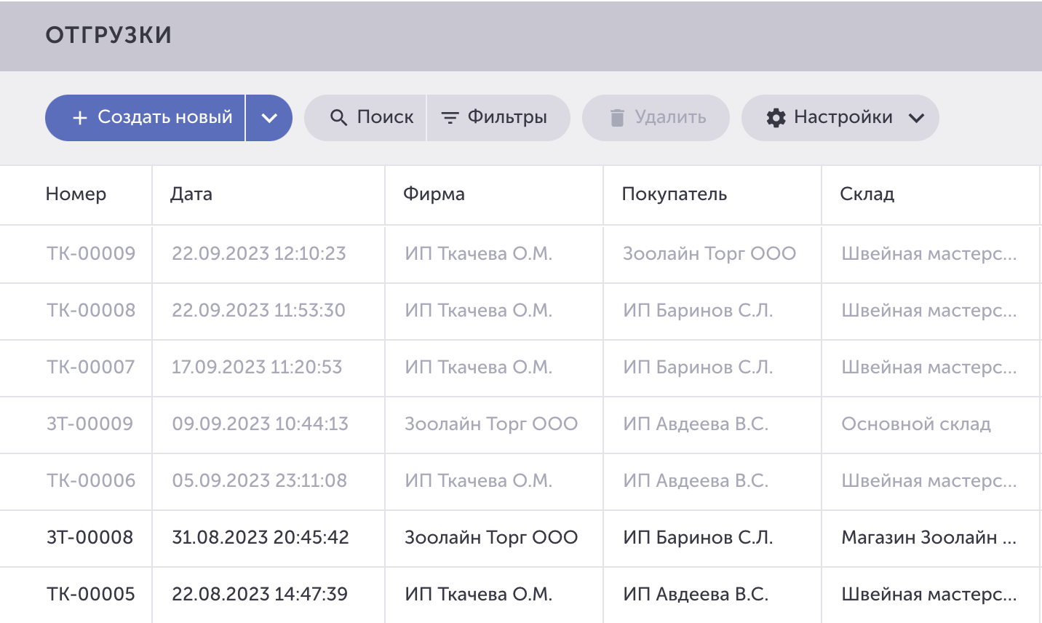Click the Покупатель column header
The image size is (1042, 623).
pyautogui.click(x=675, y=194)
